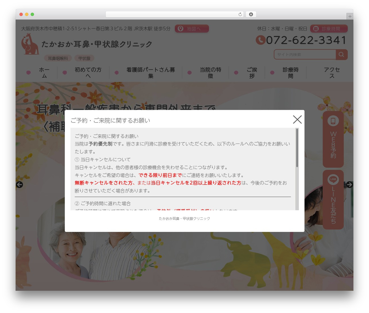The height and width of the screenshot is (313, 369).
Task: Close the reservation notice popup
Action: pos(297,119)
